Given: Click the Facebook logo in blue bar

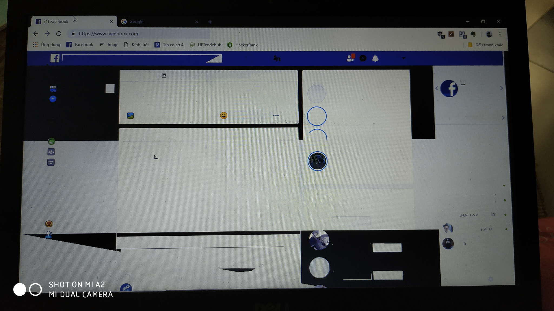Looking at the screenshot, I should coord(55,58).
